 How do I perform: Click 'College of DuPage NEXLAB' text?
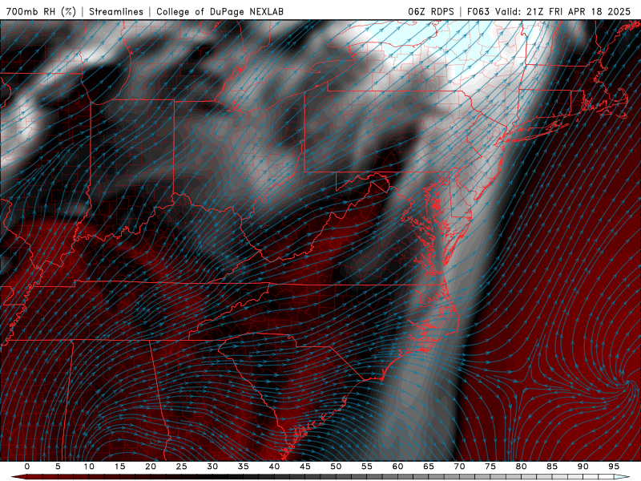pyautogui.click(x=220, y=11)
